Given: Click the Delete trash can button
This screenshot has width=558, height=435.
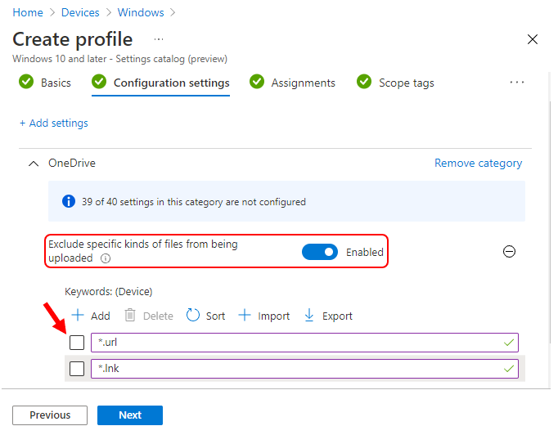Looking at the screenshot, I should click(x=149, y=316).
